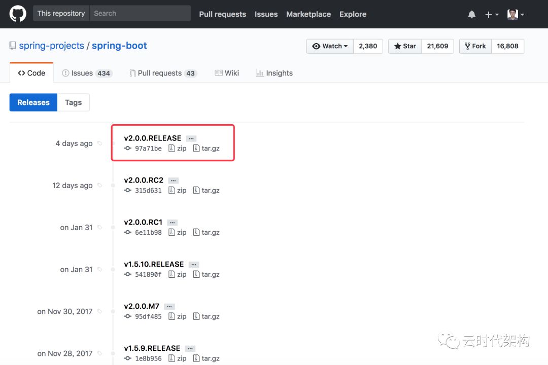This screenshot has height=365, width=548.
Task: Switch to the repository Pull requests tab
Action: pyautogui.click(x=163, y=73)
